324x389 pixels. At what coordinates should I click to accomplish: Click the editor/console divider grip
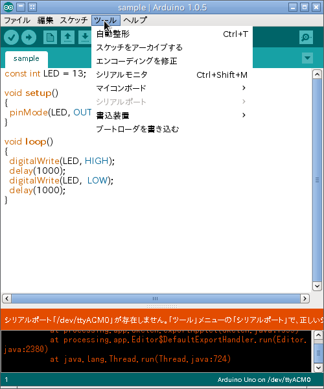click(162, 307)
